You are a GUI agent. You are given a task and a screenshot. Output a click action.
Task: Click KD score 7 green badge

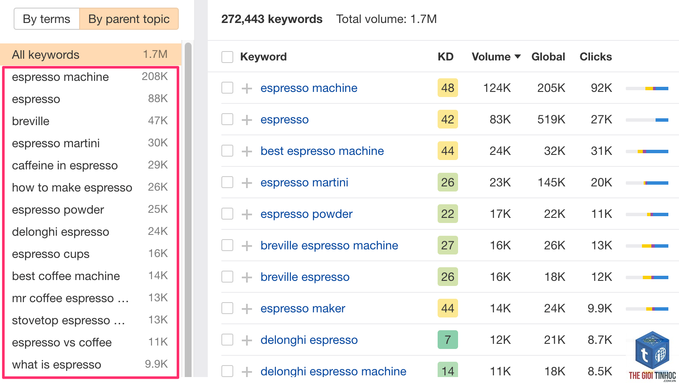click(x=448, y=340)
